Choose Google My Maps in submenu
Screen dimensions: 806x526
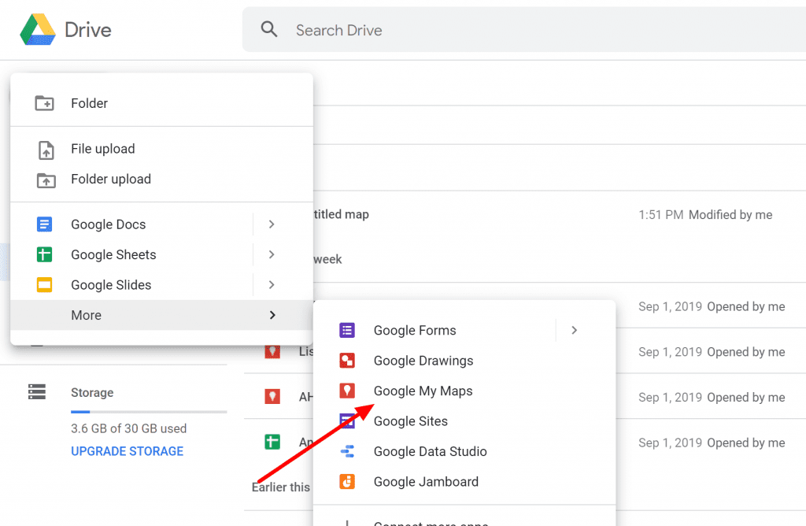464,391
